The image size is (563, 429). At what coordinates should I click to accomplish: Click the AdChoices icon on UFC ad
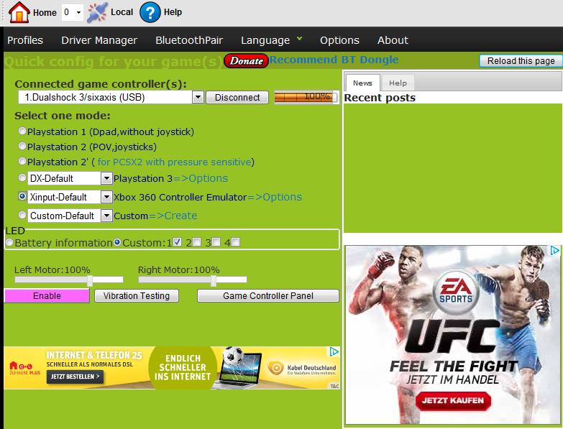pyautogui.click(x=554, y=250)
